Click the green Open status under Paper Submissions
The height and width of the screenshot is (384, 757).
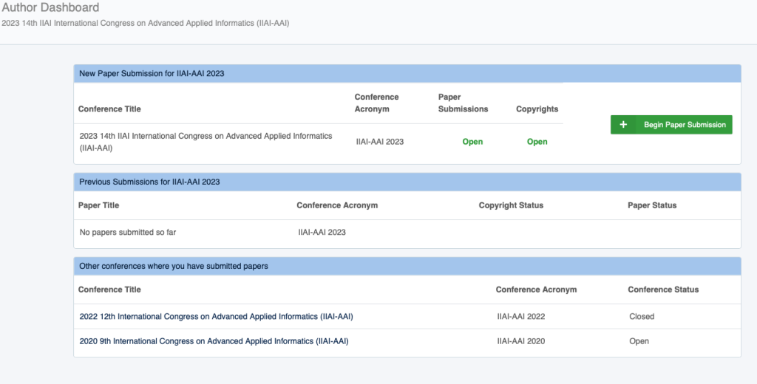pyautogui.click(x=472, y=142)
